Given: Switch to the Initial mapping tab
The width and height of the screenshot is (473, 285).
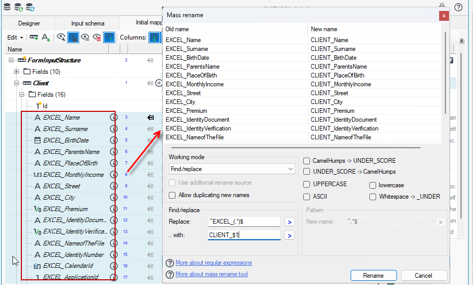Looking at the screenshot, I should click(149, 22).
